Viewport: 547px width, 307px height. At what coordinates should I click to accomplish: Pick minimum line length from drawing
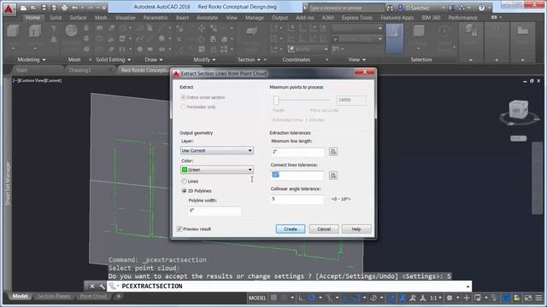point(333,152)
